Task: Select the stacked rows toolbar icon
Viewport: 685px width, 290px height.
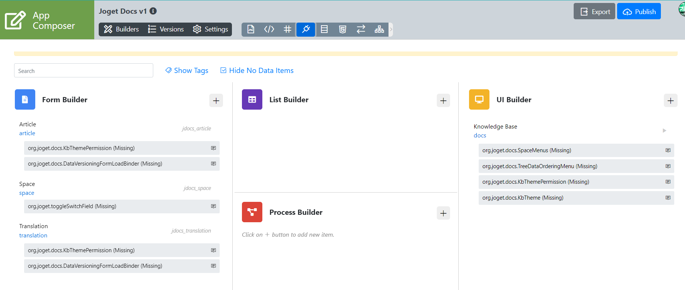Action: [324, 29]
